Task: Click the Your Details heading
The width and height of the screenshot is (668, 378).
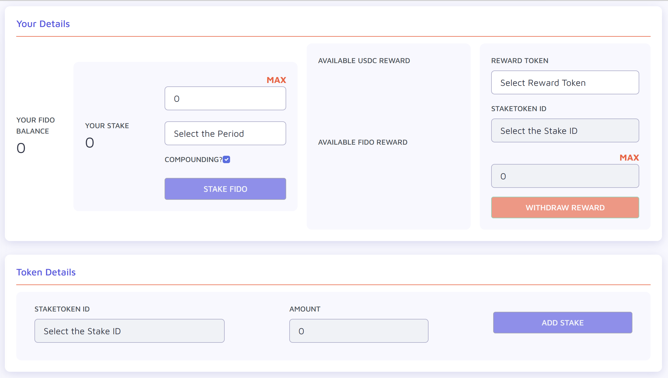Action: [x=43, y=24]
